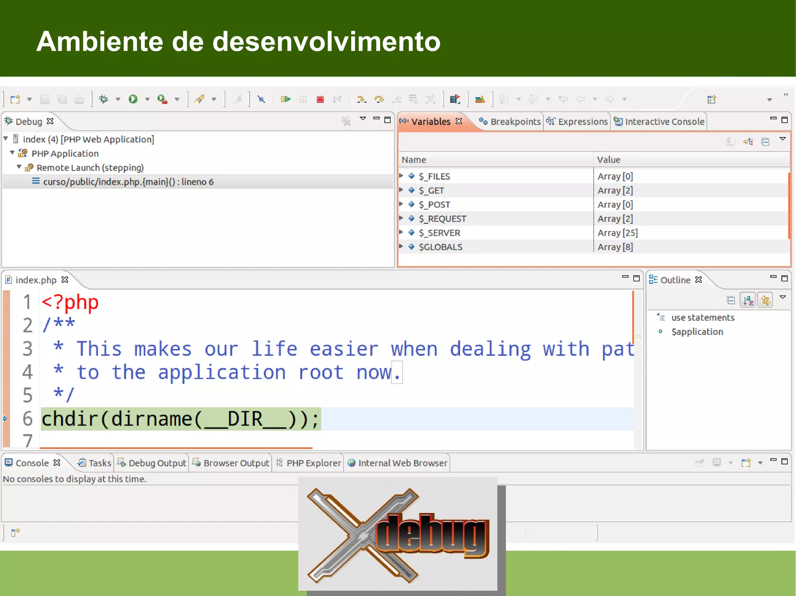Click the Open Perspective icon
796x596 pixels.
pyautogui.click(x=712, y=99)
